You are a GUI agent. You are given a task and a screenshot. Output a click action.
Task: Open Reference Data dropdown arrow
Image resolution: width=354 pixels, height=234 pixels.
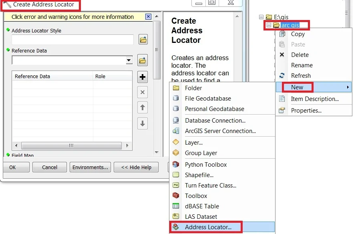(129, 61)
